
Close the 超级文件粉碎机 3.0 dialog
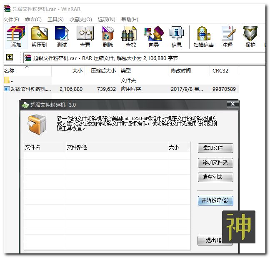232,104
